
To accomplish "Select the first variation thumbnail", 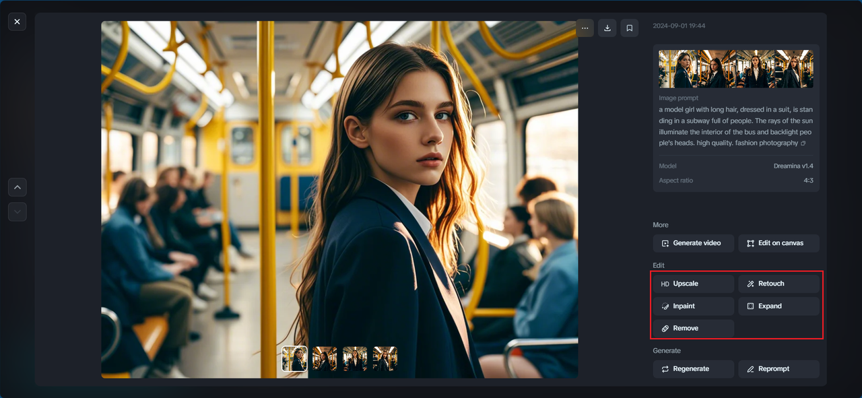I will coord(294,359).
